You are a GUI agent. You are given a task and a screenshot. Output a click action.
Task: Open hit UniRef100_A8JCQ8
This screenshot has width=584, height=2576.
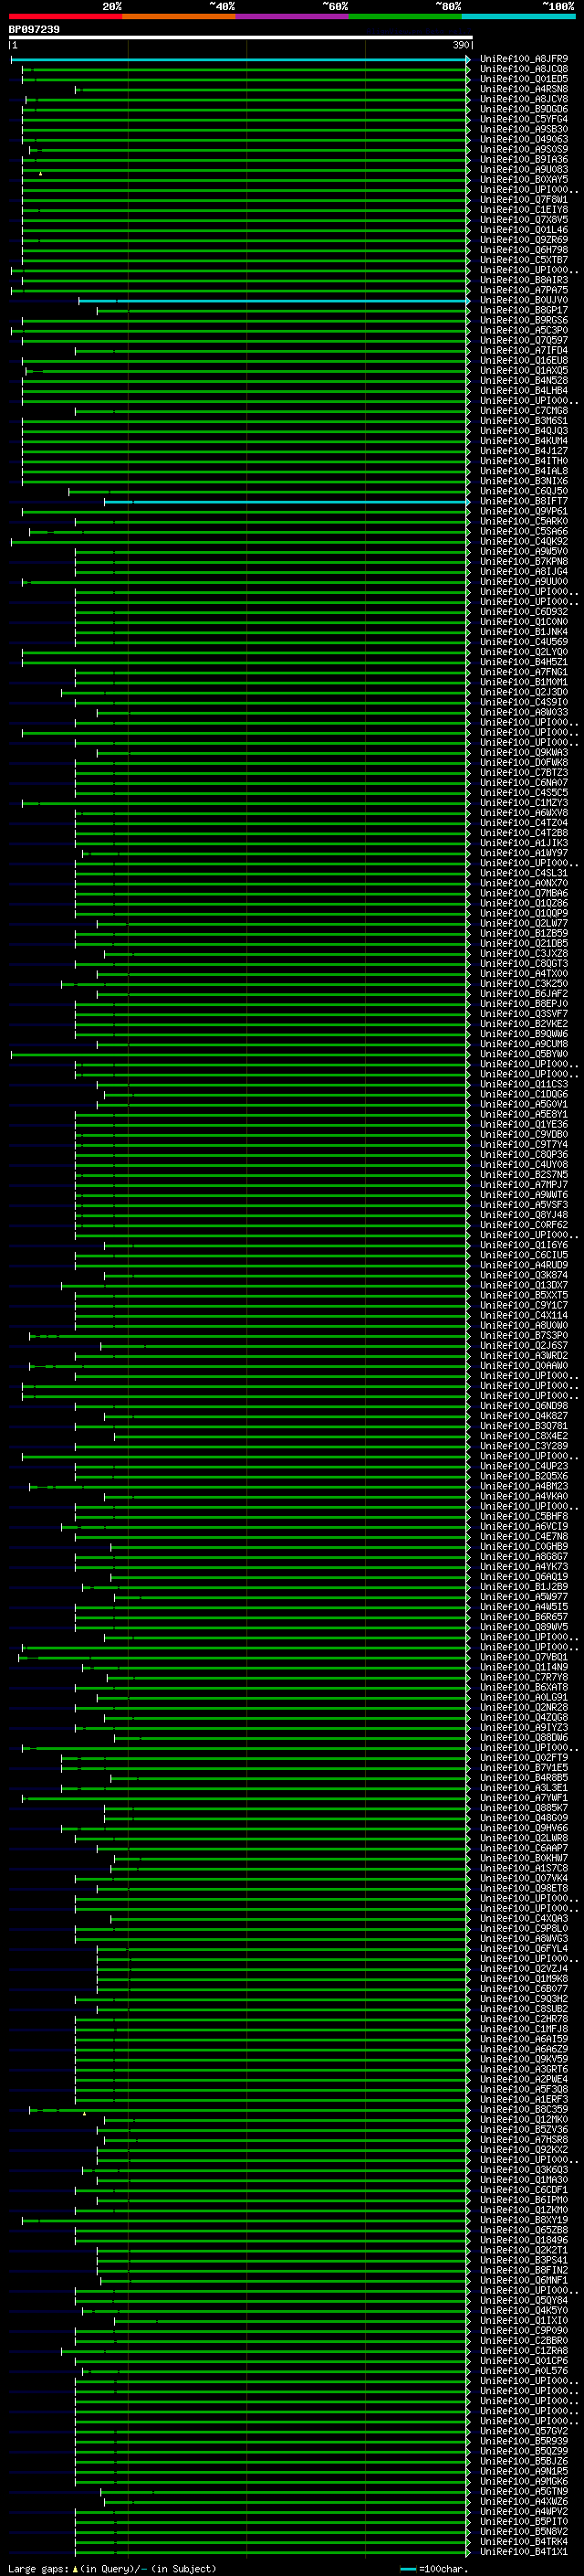click(523, 69)
